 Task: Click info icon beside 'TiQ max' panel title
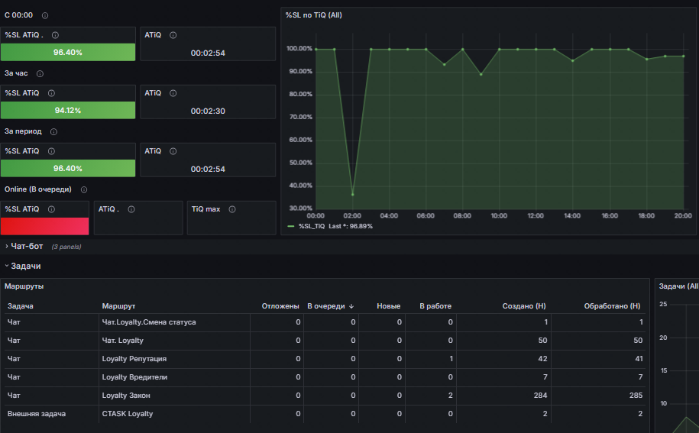(232, 209)
